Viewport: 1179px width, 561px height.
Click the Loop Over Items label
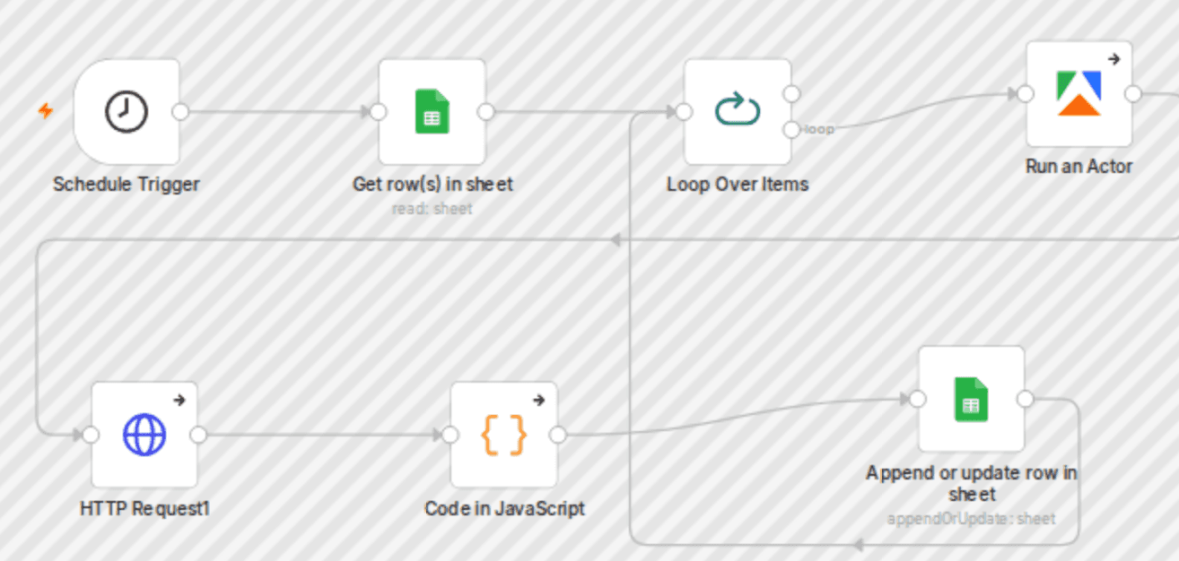(738, 185)
